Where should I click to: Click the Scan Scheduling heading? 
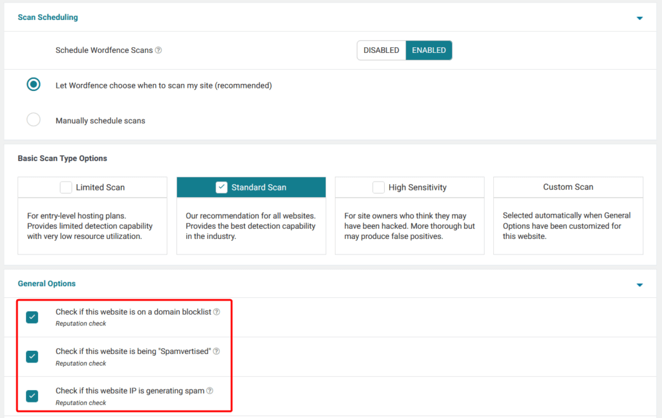point(48,17)
